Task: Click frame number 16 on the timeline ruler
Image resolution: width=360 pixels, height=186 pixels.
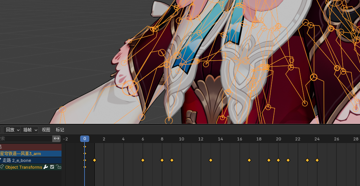Action: tap(240, 139)
